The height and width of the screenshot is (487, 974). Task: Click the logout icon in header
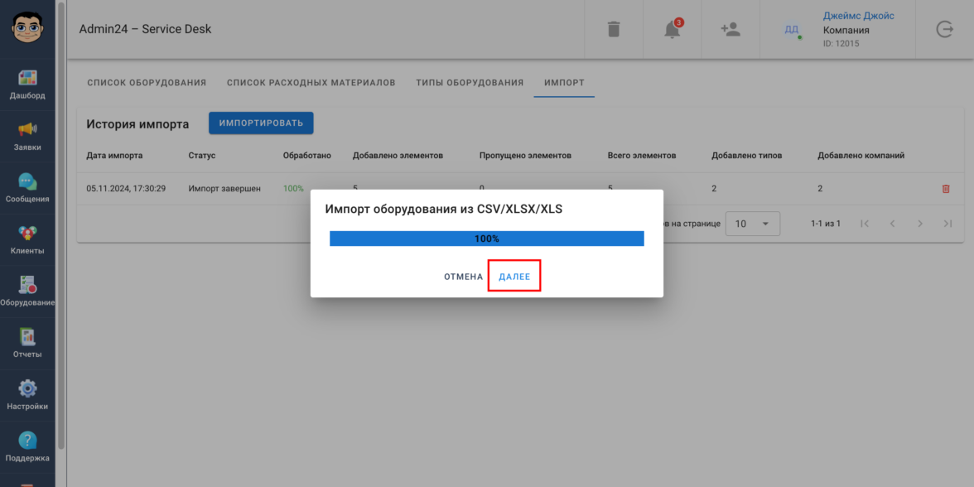point(945,29)
